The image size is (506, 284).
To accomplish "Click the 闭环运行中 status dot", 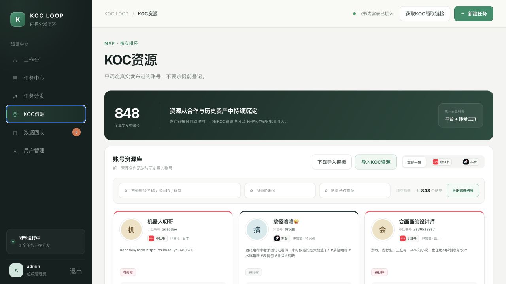I will [13, 241].
